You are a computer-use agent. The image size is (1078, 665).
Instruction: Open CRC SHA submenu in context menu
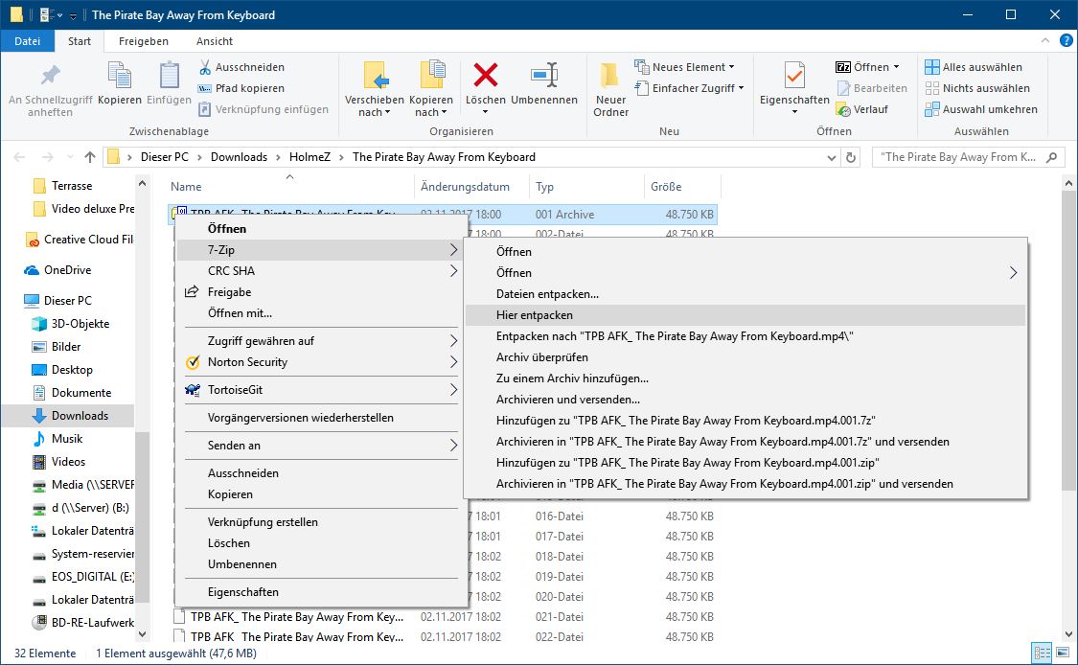318,271
